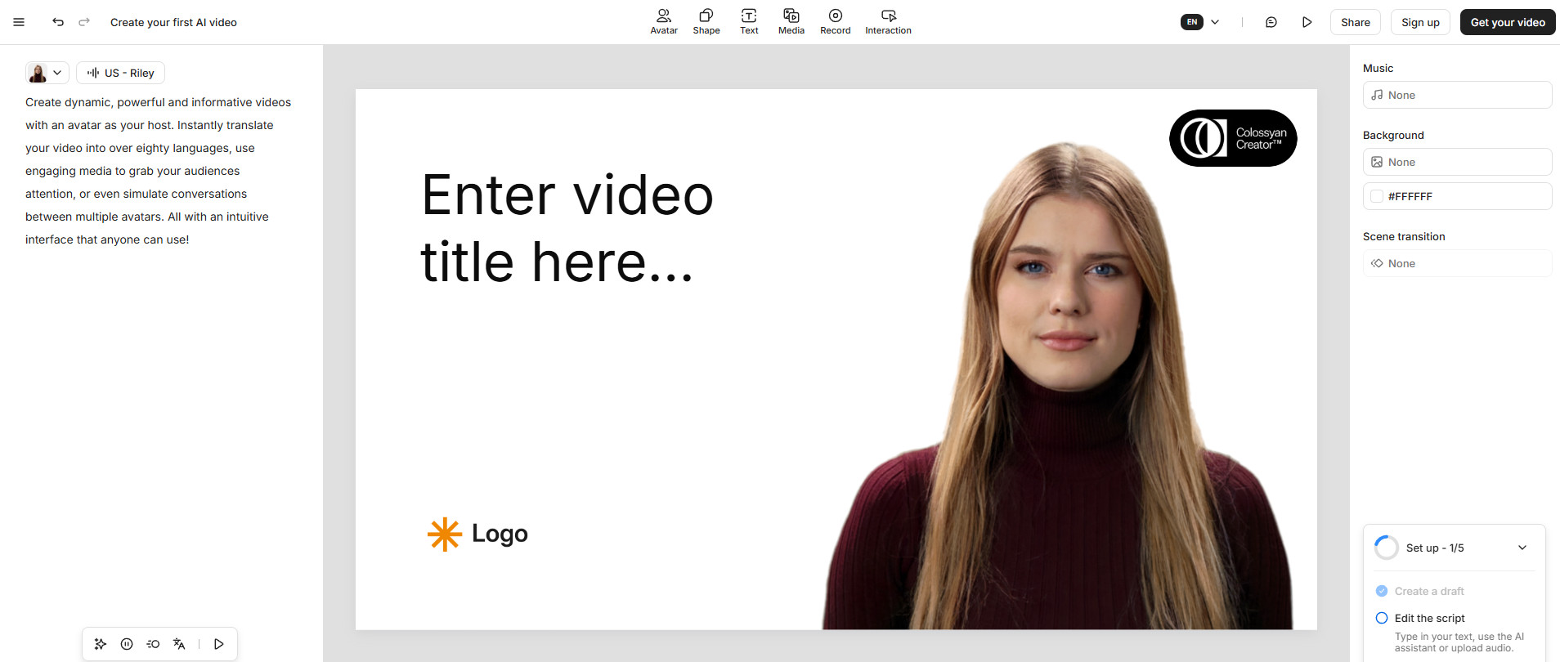This screenshot has height=662, width=1560.
Task: Collapse the Set up 1/5 panel
Action: point(1522,548)
